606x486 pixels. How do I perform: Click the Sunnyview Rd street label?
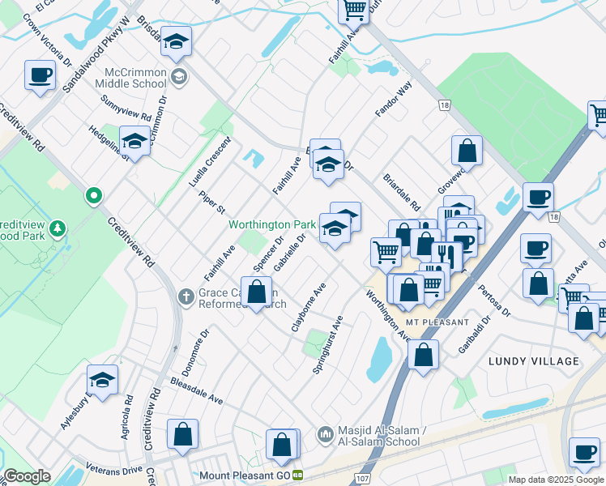click(126, 108)
